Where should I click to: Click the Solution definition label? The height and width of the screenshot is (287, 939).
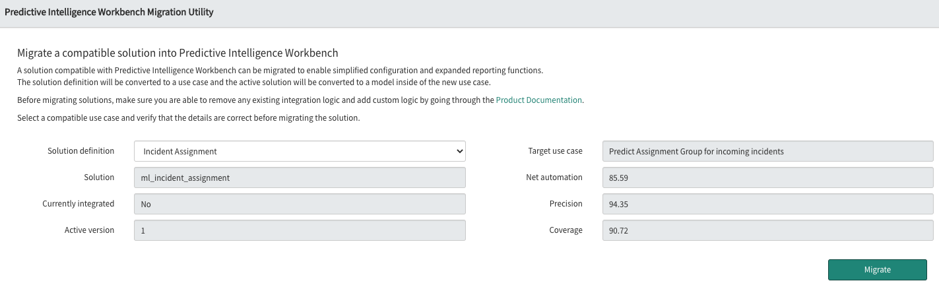pos(81,151)
